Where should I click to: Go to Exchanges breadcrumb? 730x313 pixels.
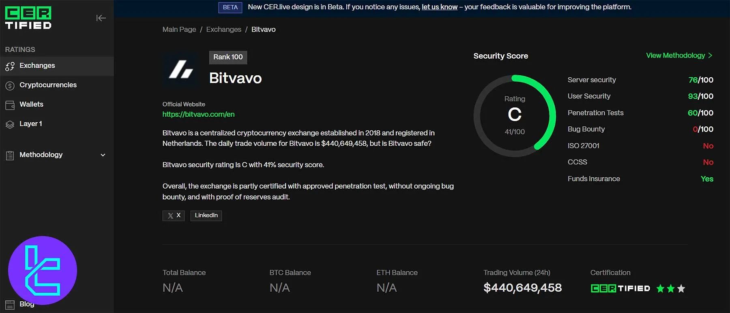[x=223, y=30]
